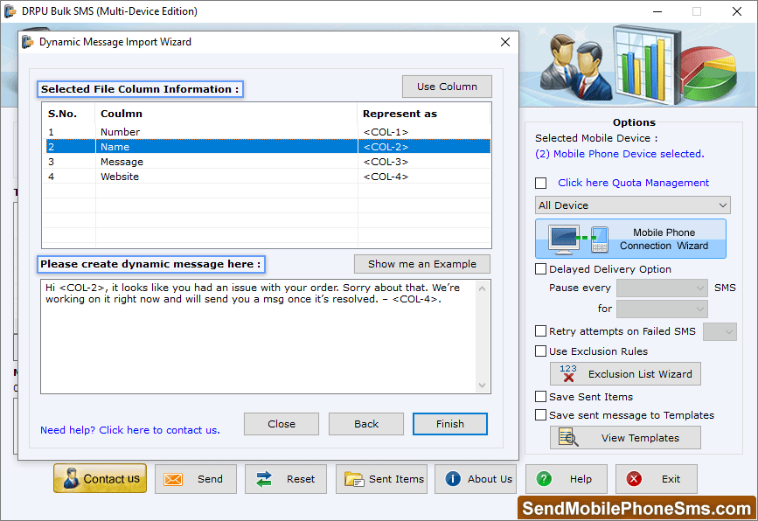Viewport: 758px width, 521px height.
Task: Tick Save sent message to Templates
Action: click(540, 415)
